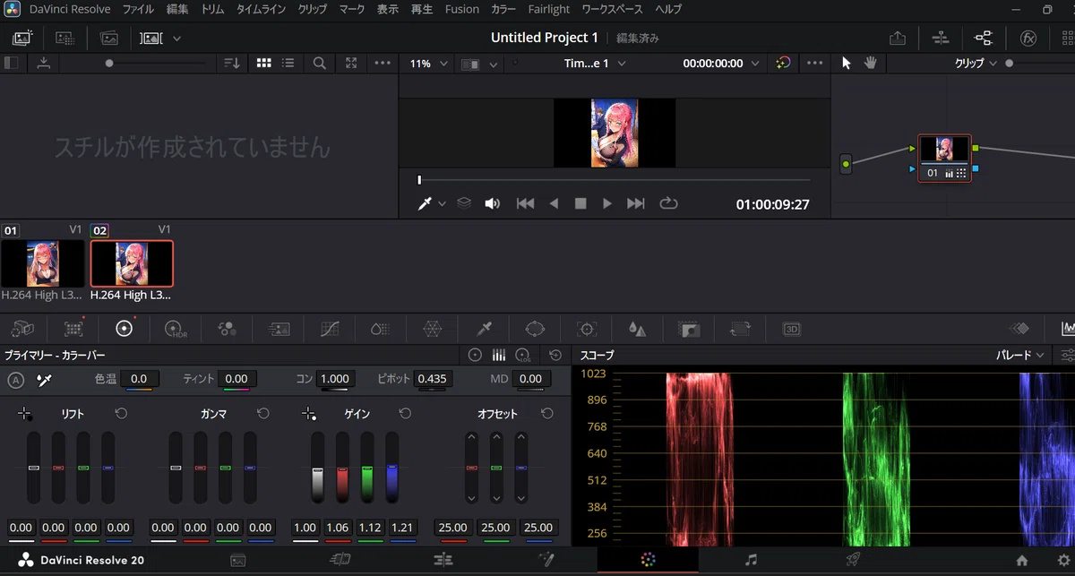Open the scope type dropdown (パレード)
The image size is (1075, 576).
[1020, 356]
